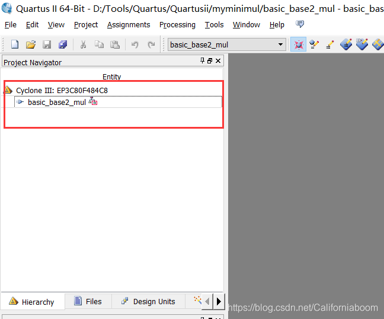Click the Entity column header
This screenshot has height=319, width=384.
pos(111,76)
